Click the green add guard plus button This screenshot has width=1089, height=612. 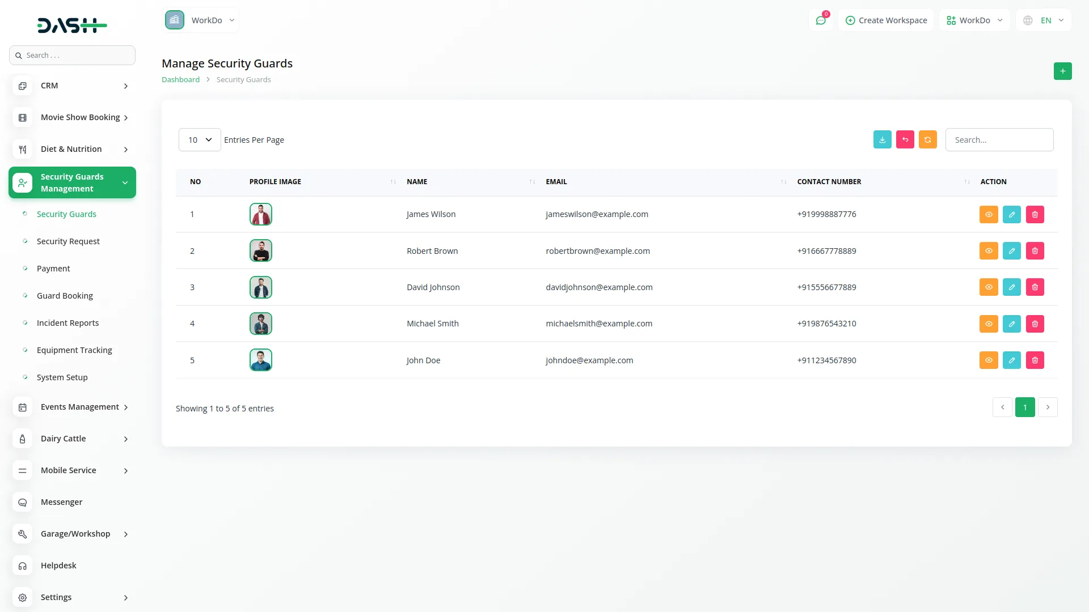coord(1062,71)
